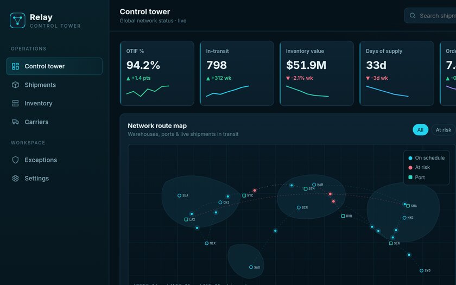The height and width of the screenshot is (285, 456).
Task: Open the In-transit card
Action: coord(237,73)
